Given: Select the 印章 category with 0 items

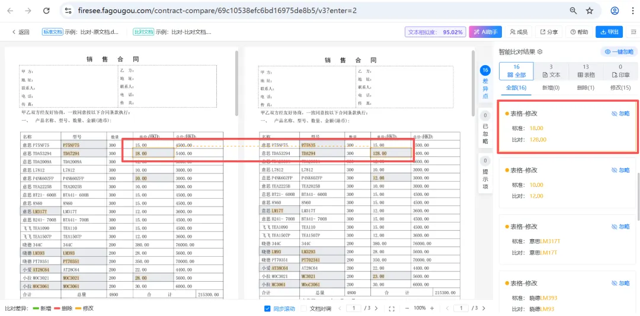Looking at the screenshot, I should coord(620,71).
